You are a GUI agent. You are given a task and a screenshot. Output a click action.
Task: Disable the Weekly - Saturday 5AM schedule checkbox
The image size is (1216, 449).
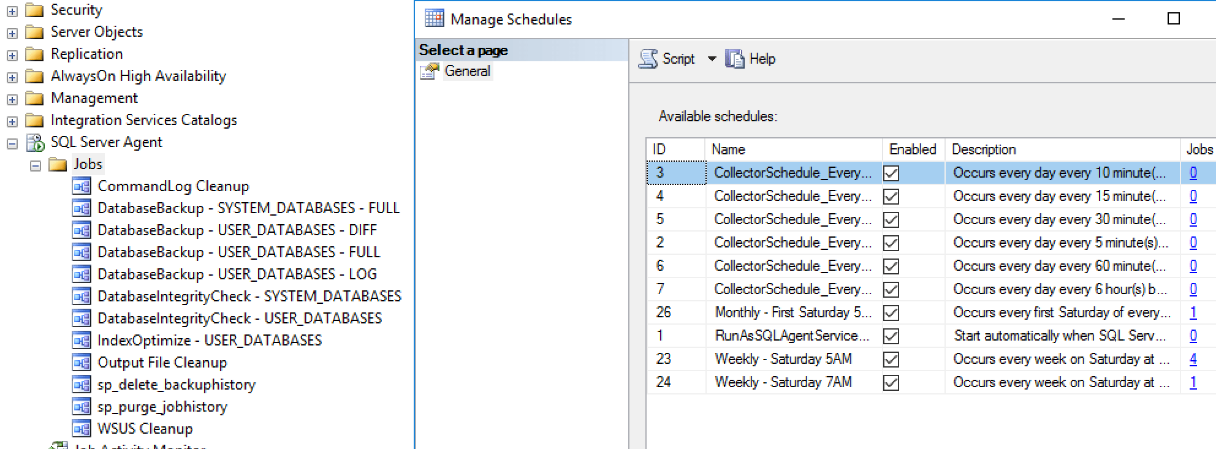tap(891, 360)
